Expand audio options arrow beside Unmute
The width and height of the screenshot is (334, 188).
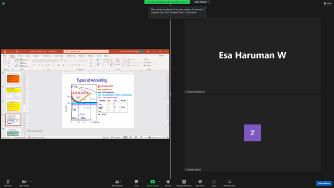tap(14, 182)
